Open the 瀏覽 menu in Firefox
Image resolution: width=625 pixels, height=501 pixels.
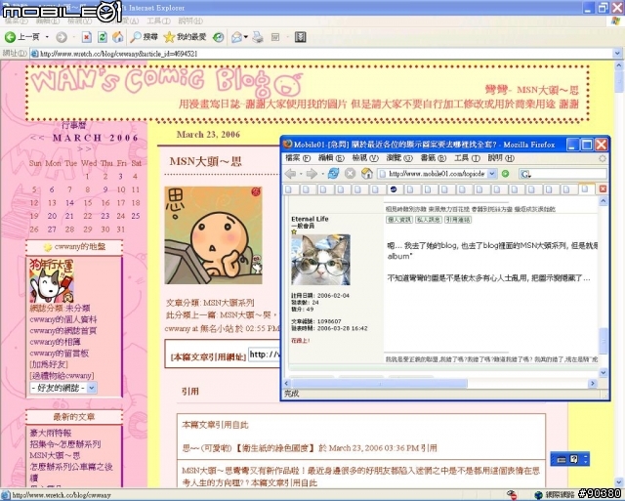coord(399,158)
